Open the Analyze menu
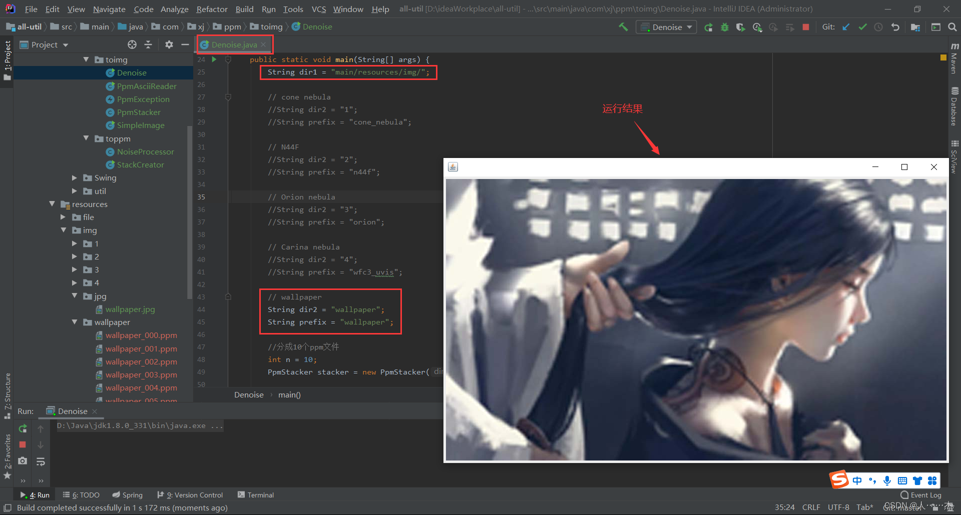The image size is (961, 515). click(174, 9)
